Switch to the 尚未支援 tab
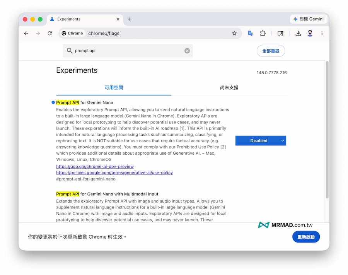Image resolution: width=348 pixels, height=275 pixels. pos(229,88)
